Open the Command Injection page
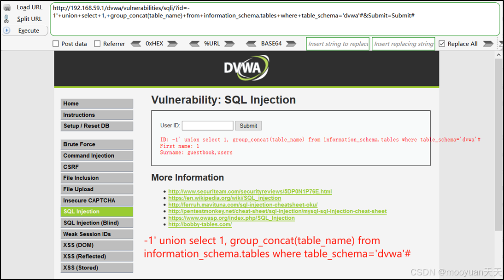Screen dimensions: 504x280 pos(97,155)
